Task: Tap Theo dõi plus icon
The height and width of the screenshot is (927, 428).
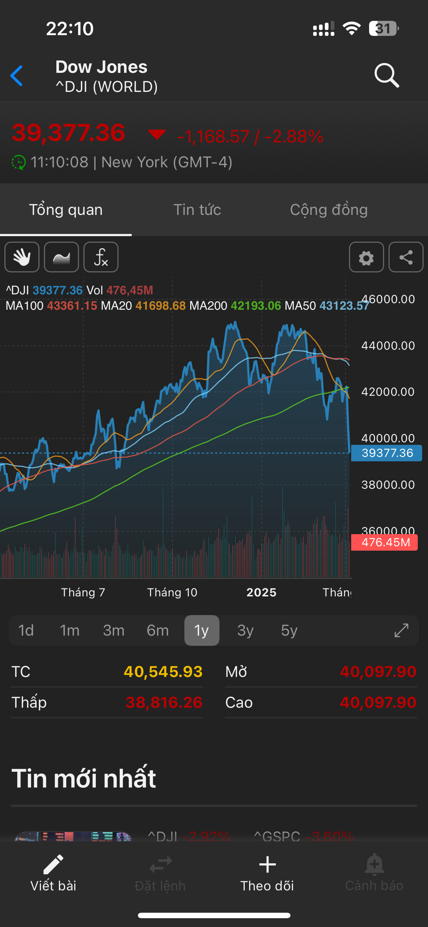Action: pos(267,865)
